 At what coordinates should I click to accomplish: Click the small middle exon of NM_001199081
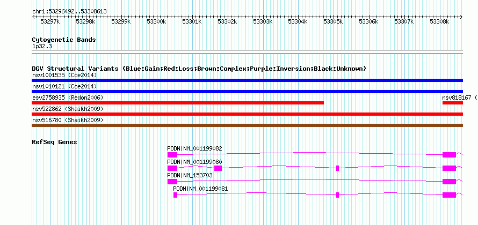(337, 195)
